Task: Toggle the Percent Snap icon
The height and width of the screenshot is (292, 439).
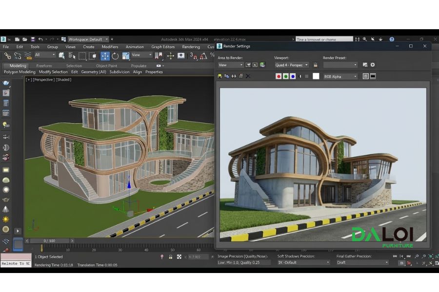Action: 212,55
